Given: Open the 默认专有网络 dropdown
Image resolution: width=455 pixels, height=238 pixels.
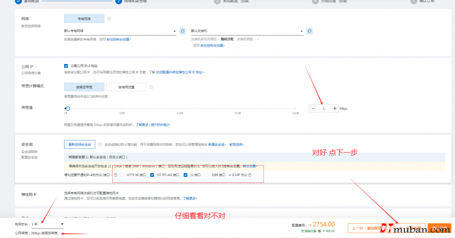Looking at the screenshot, I should click(120, 31).
